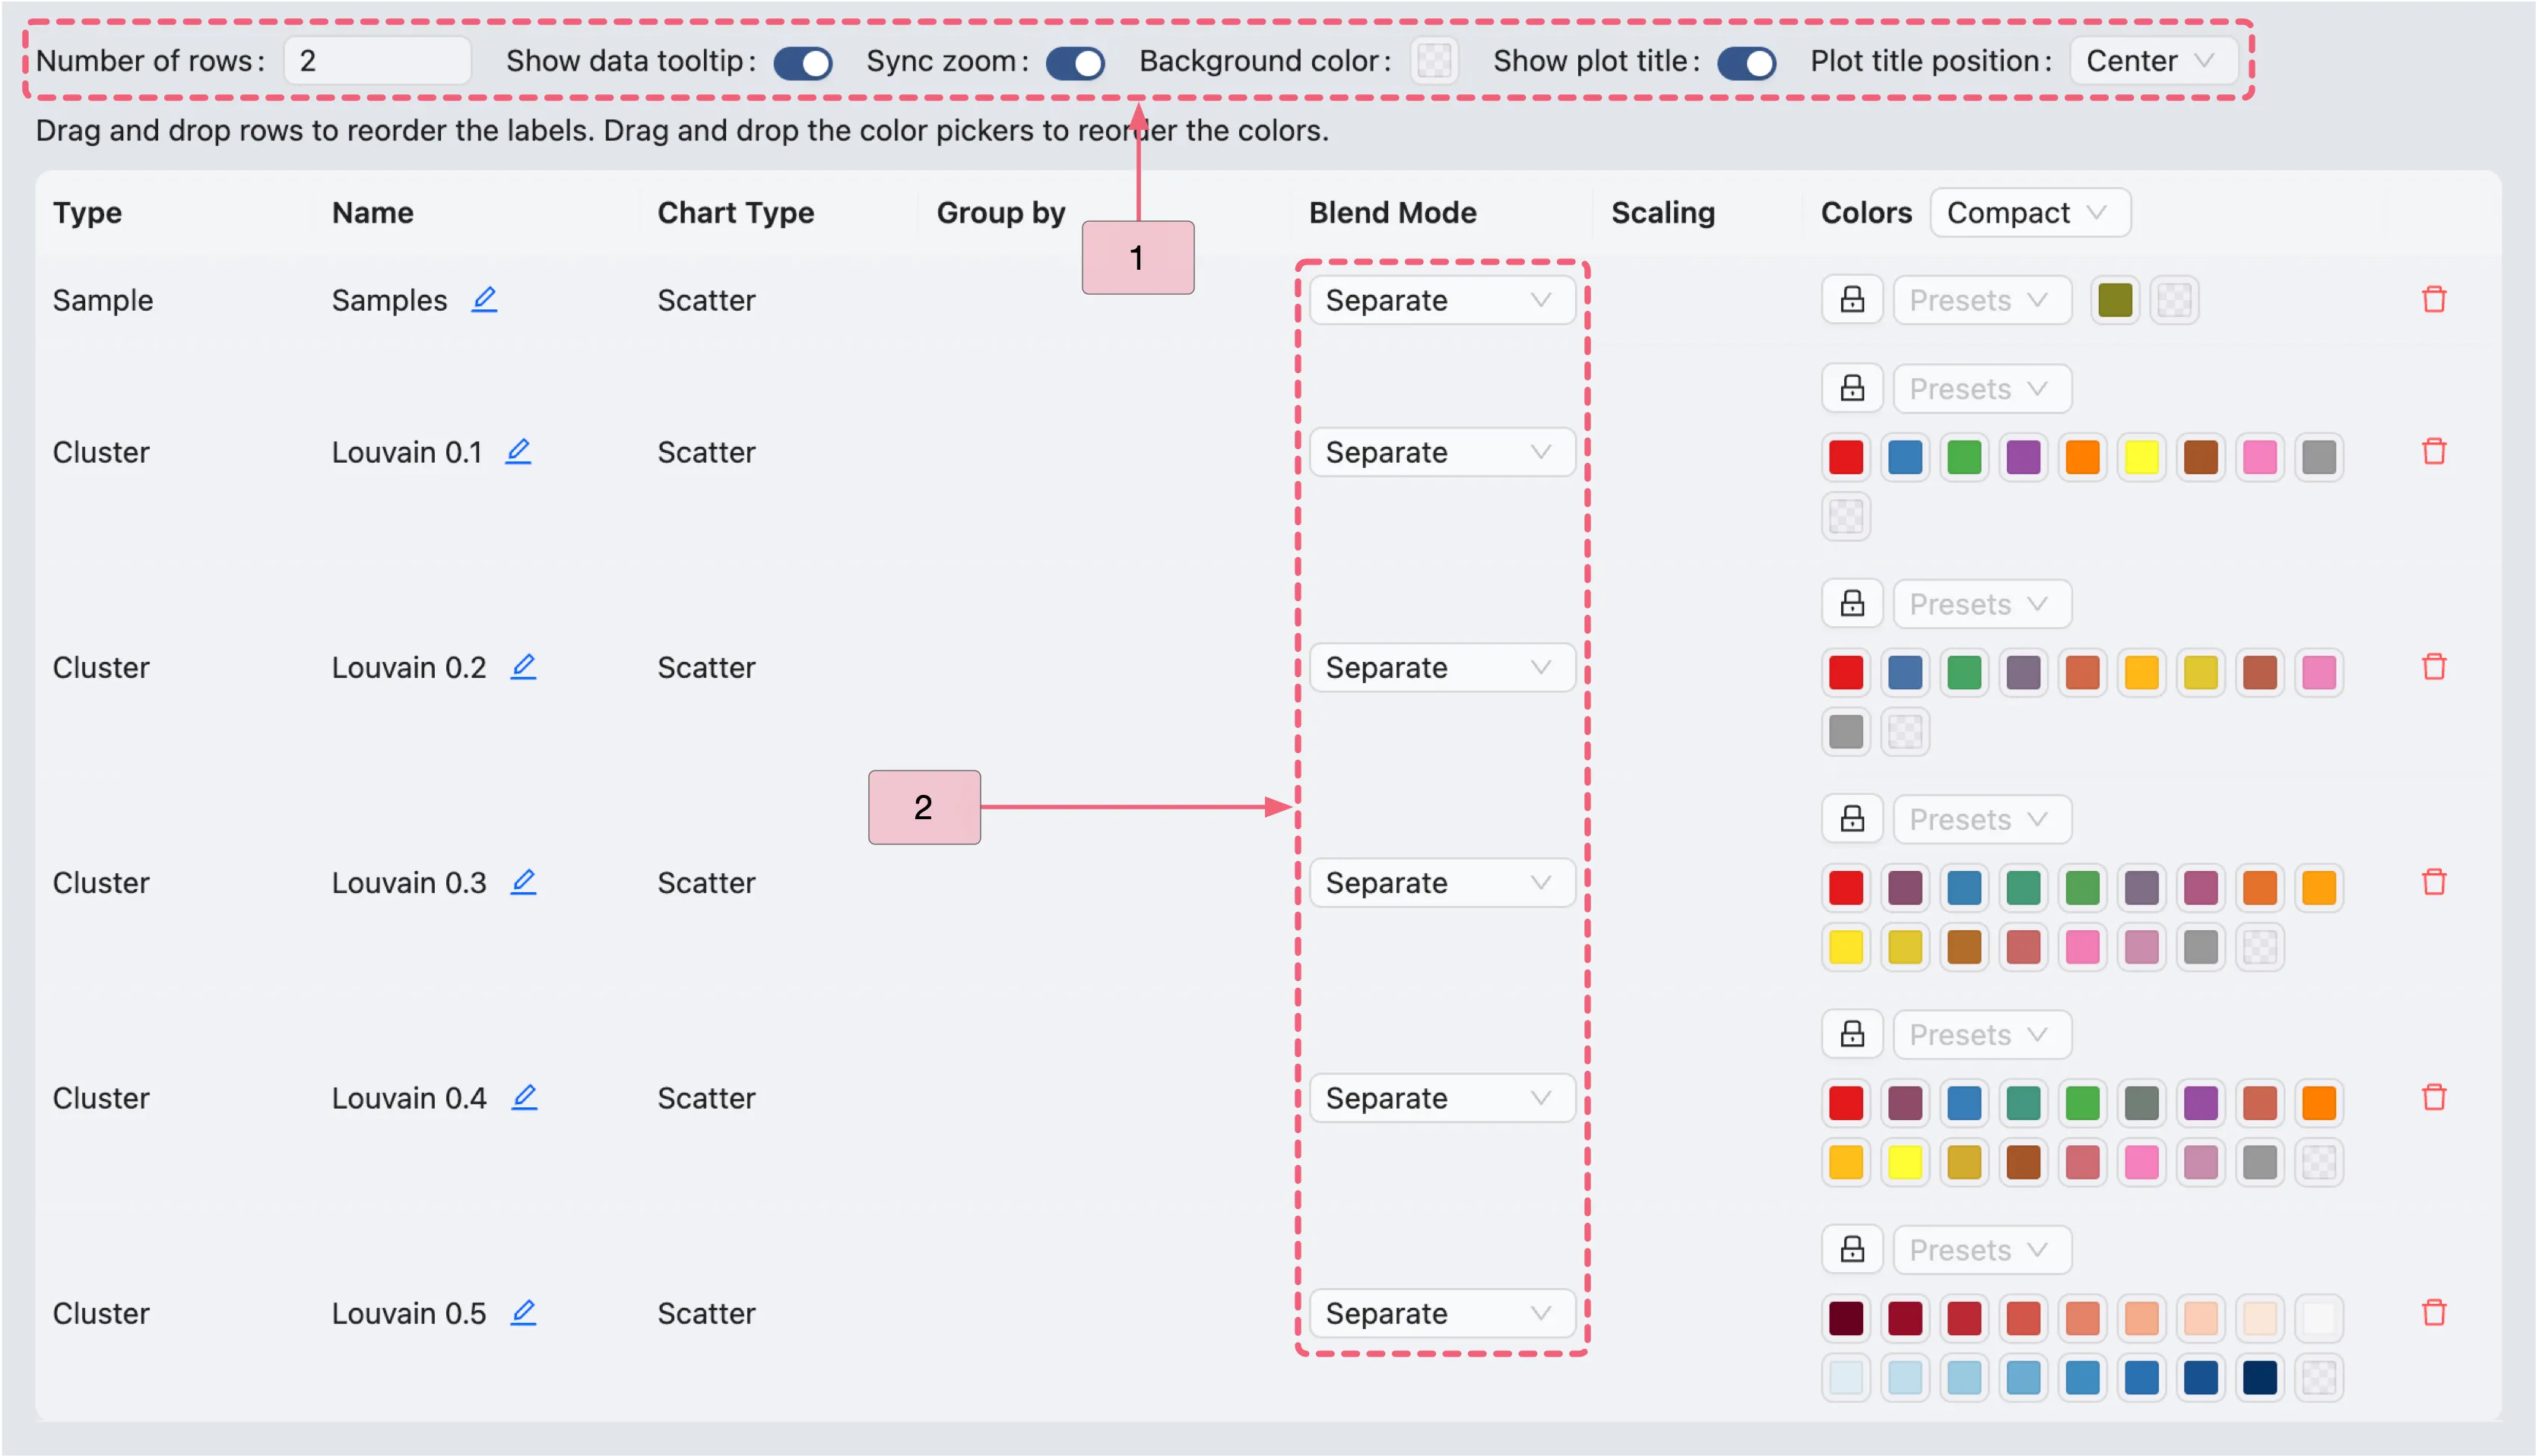
Task: Open the Compact colors display dropdown
Action: click(2030, 212)
